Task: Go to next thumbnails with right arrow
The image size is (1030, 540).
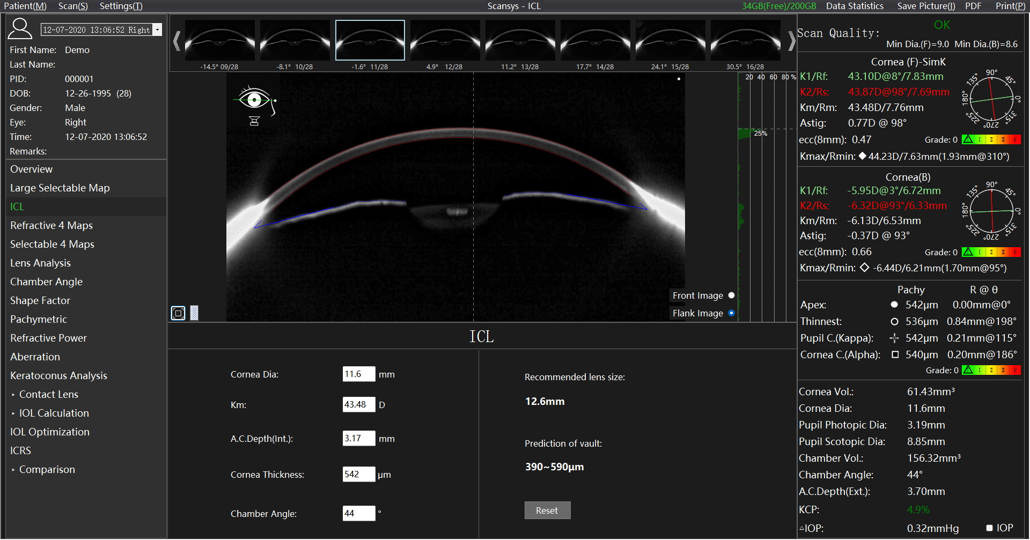Action: click(791, 41)
